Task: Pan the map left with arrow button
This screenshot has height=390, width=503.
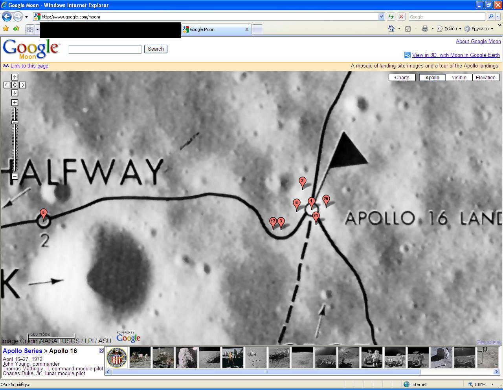Action: [7, 85]
